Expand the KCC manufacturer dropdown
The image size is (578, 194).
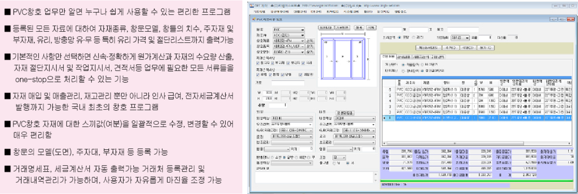302,35
